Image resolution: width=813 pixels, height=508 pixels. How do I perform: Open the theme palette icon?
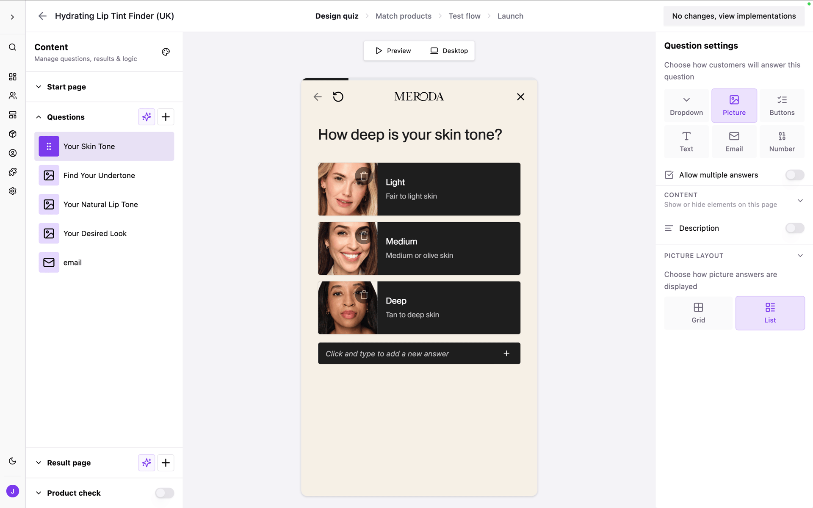pyautogui.click(x=166, y=52)
